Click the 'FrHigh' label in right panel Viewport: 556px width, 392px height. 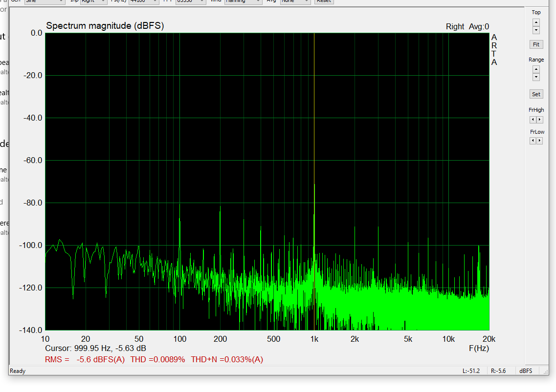[536, 110]
